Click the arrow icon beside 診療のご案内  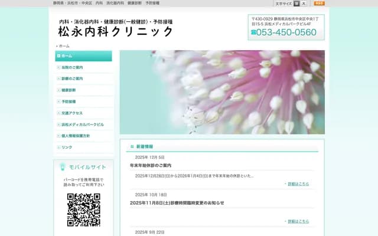click(58, 78)
